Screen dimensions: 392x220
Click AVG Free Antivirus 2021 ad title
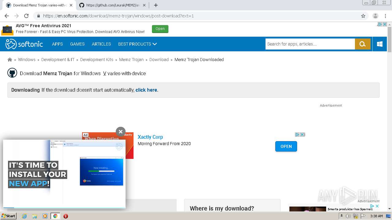(x=43, y=26)
